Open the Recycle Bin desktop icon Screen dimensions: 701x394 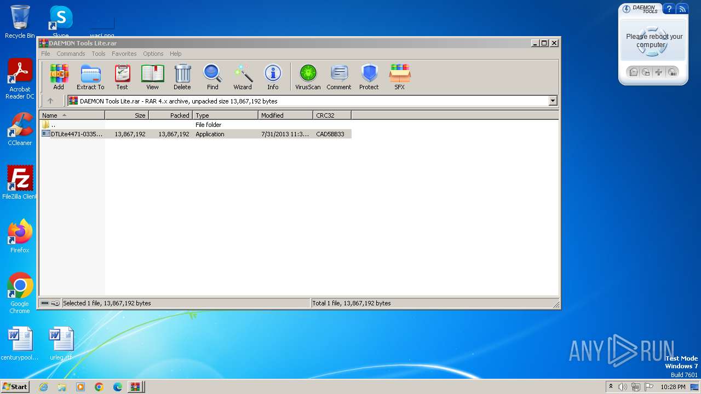(20, 22)
